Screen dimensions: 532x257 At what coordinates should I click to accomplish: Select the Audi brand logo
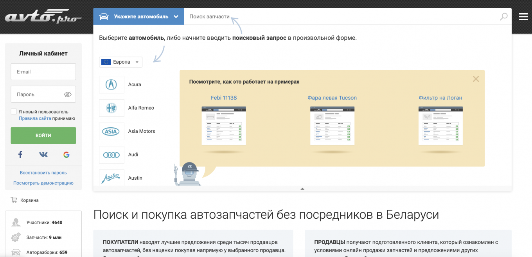point(111,155)
